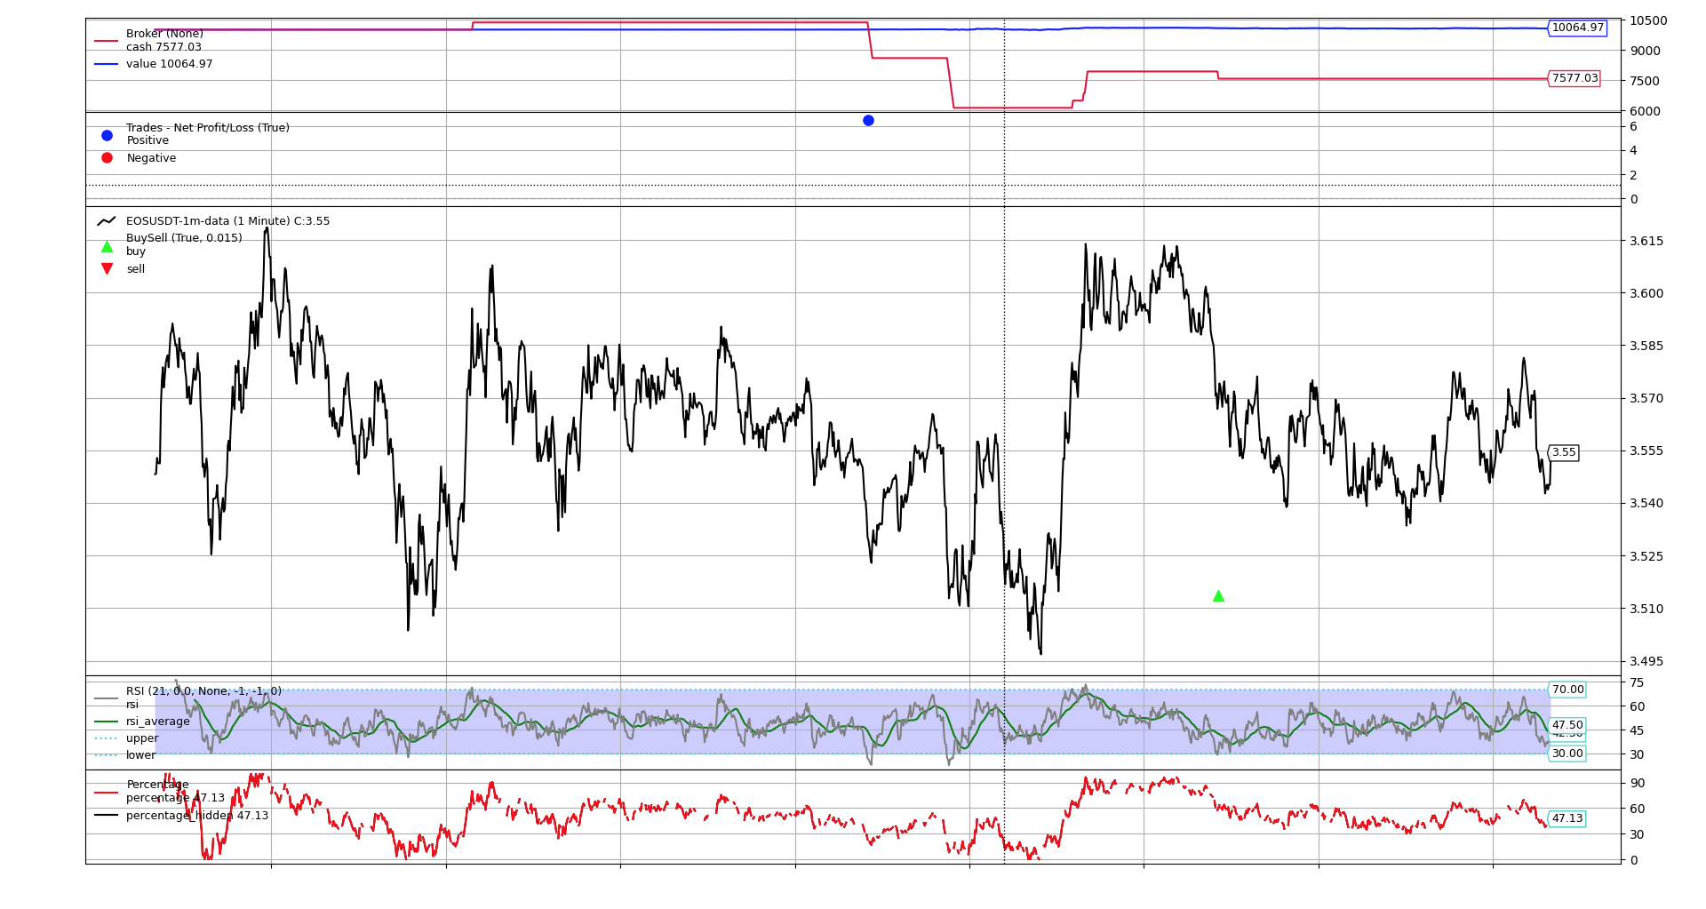Click the green rsi_average legend line swatch
Screen dimensions: 1706x909
pyautogui.click(x=107, y=722)
